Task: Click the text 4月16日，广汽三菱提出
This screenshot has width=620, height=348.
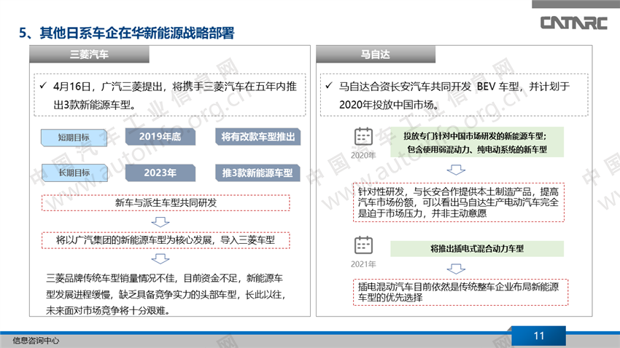Action: (x=106, y=87)
